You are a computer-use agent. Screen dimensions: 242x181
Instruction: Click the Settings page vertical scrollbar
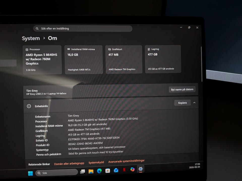pyautogui.click(x=201, y=64)
